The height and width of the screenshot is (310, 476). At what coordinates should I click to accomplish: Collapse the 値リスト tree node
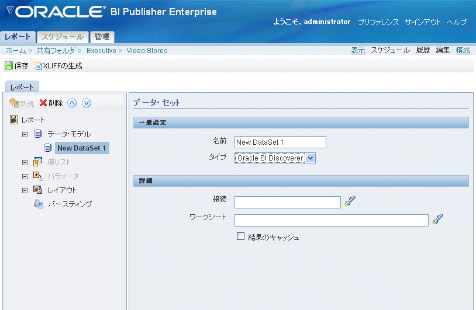click(25, 162)
